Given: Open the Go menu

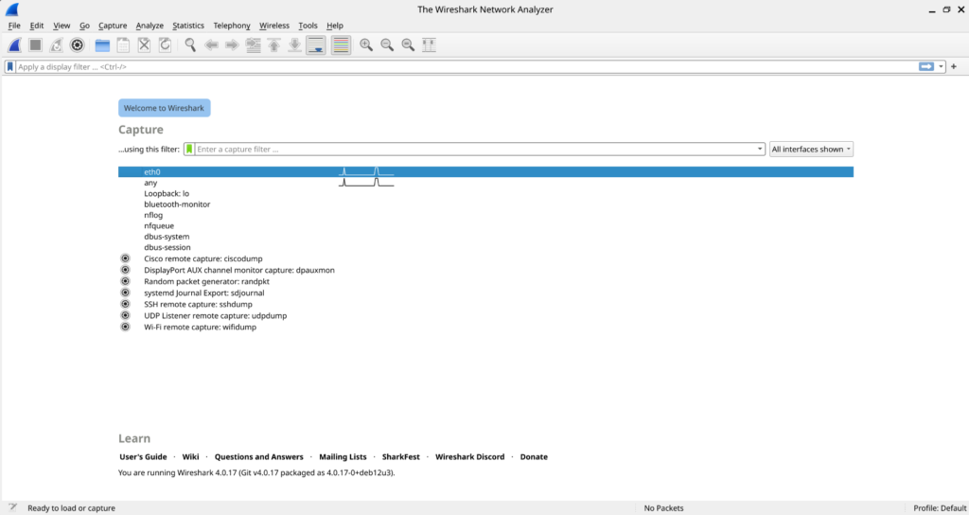Looking at the screenshot, I should tap(84, 26).
